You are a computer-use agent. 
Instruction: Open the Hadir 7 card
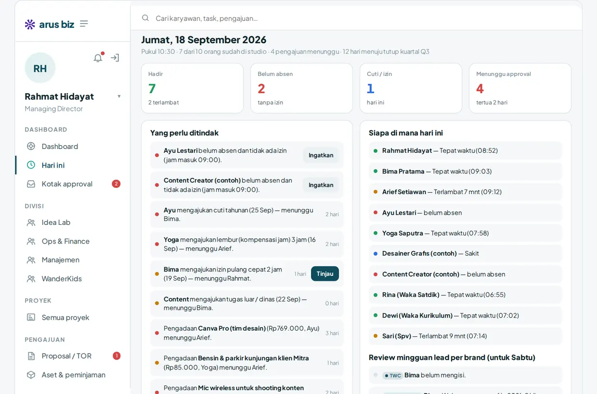pyautogui.click(x=192, y=88)
